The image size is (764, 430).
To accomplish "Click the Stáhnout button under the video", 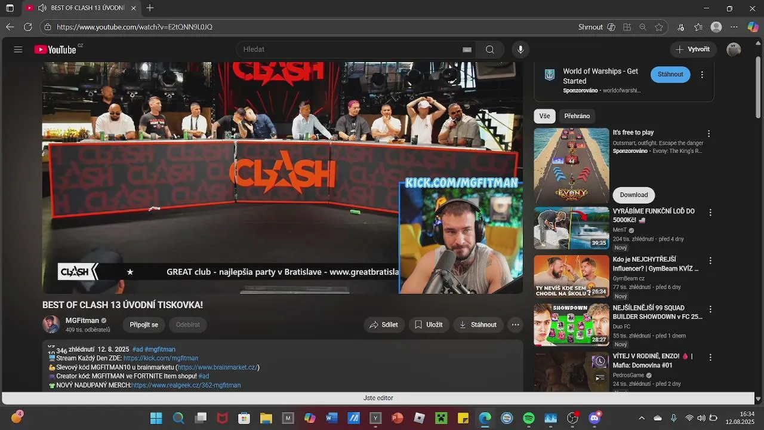I will pyautogui.click(x=478, y=325).
